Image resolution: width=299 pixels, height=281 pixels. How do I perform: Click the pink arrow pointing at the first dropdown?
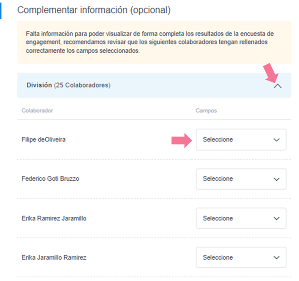coord(181,140)
